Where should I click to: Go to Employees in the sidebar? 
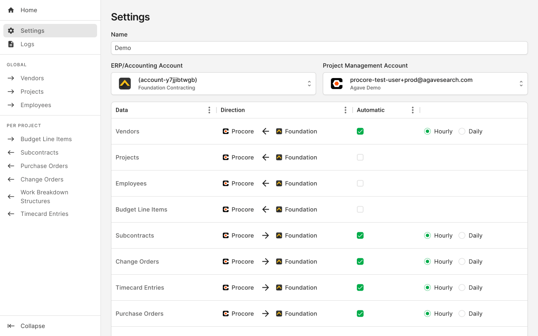click(x=50, y=105)
